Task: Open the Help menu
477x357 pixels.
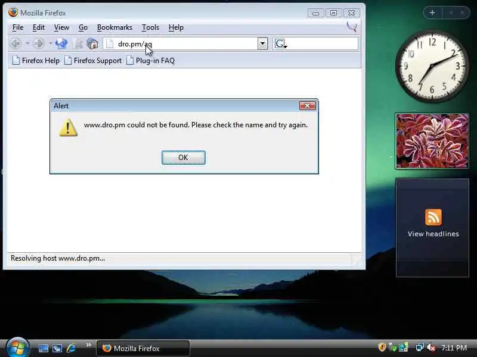Action: [176, 27]
